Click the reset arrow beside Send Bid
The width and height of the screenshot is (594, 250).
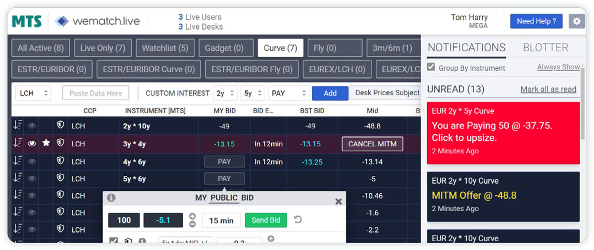click(298, 220)
